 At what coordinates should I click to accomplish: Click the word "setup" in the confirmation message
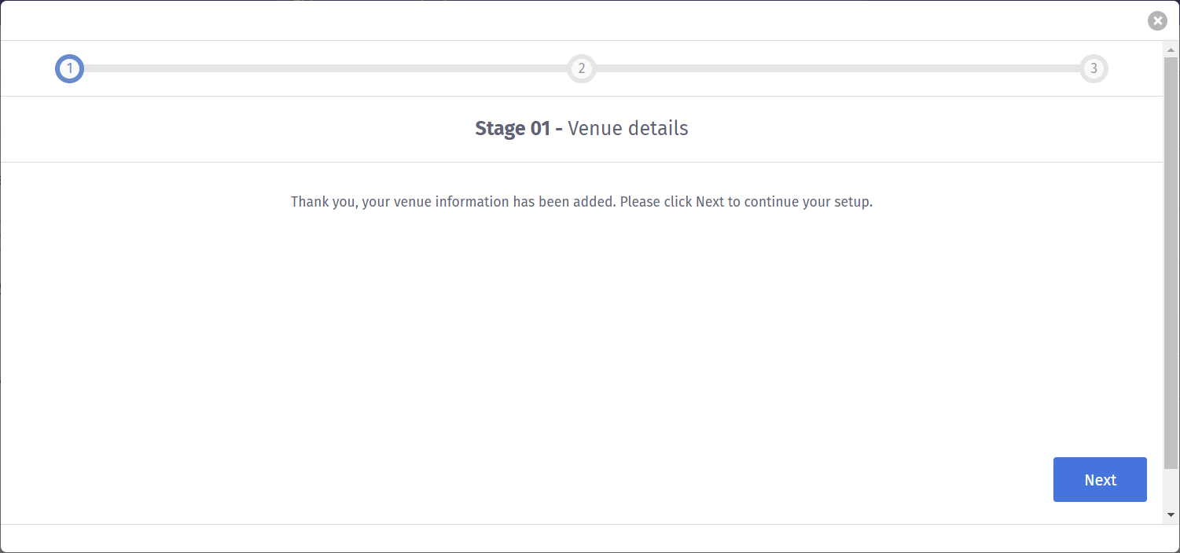[x=852, y=202]
